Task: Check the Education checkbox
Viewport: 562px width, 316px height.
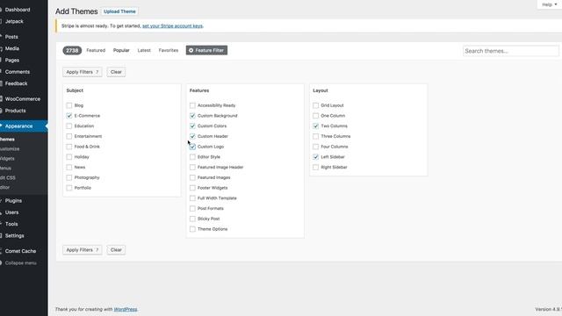Action: [x=69, y=126]
